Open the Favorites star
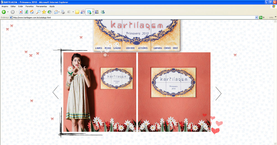The width and height of the screenshot is (277, 145). click(44, 12)
